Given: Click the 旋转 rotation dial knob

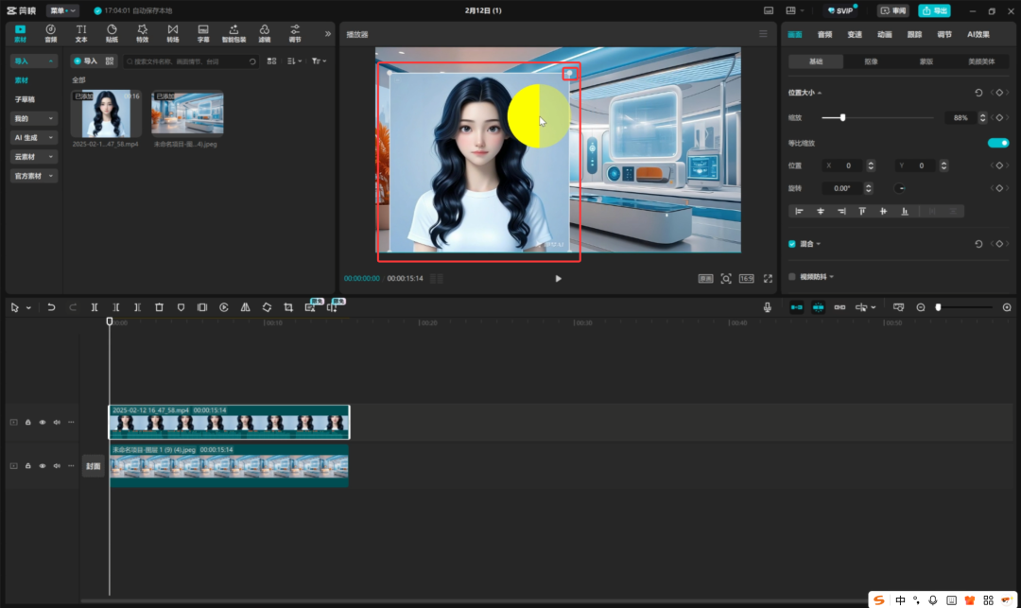Looking at the screenshot, I should [900, 188].
